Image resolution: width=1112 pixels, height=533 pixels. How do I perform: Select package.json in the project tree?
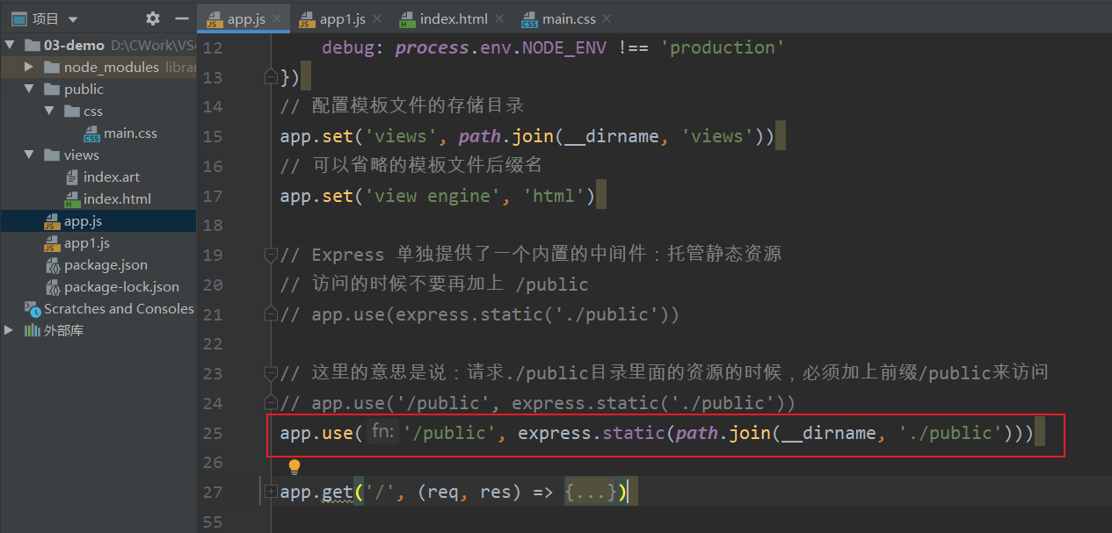point(105,264)
